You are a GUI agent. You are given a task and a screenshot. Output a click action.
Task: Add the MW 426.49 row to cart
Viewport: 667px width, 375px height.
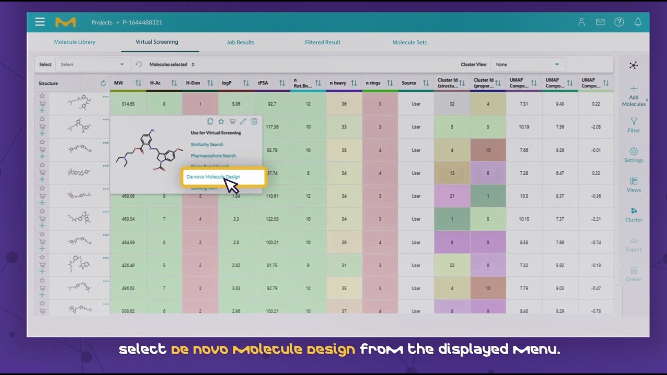42,265
